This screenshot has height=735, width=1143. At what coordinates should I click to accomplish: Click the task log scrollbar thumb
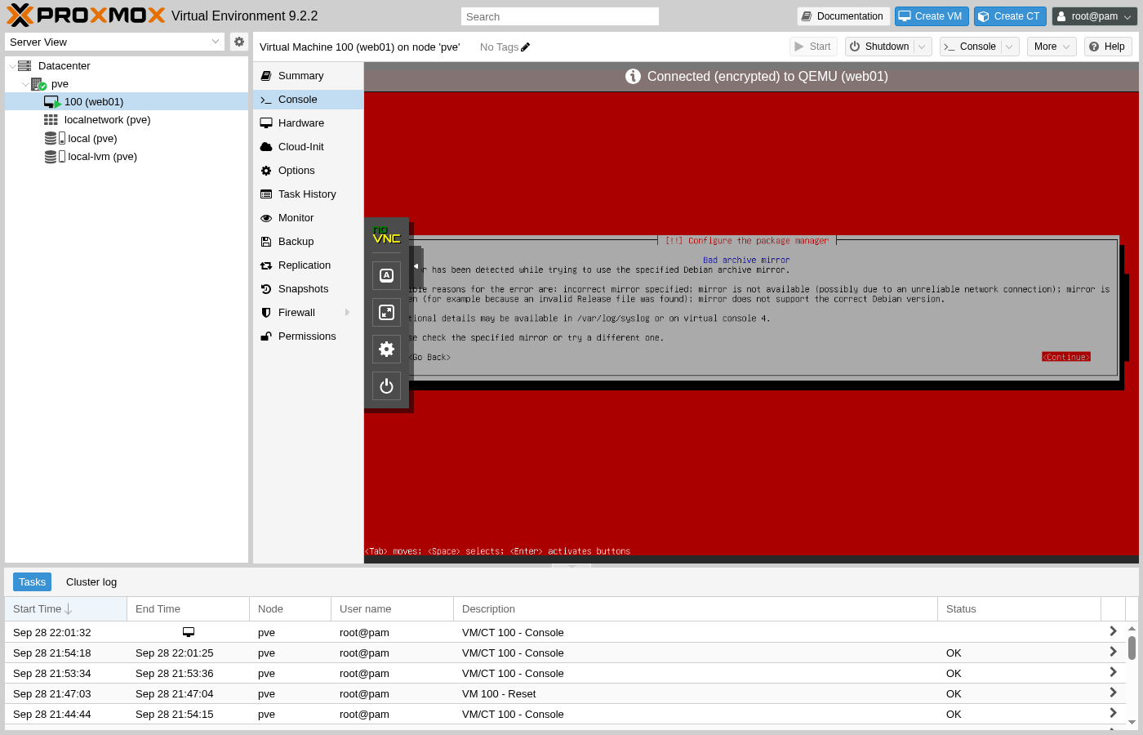coord(1132,648)
